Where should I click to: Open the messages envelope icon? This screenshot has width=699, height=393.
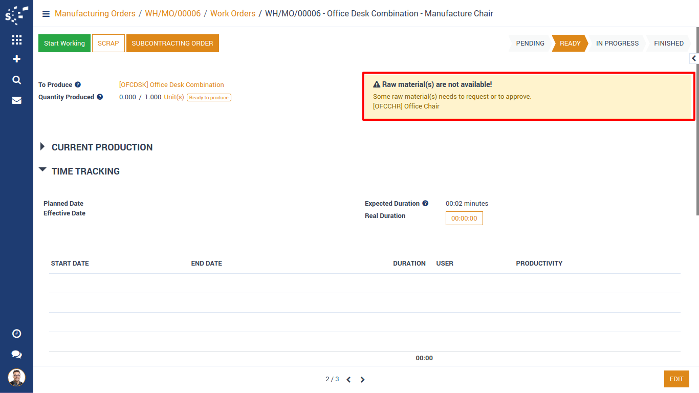pyautogui.click(x=16, y=100)
